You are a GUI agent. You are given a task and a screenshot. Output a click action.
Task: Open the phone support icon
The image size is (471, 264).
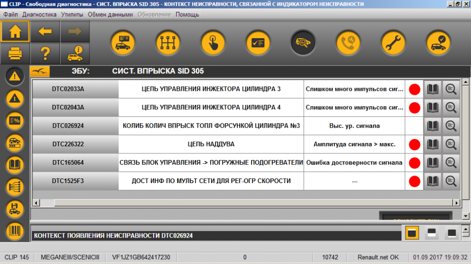tap(348, 43)
